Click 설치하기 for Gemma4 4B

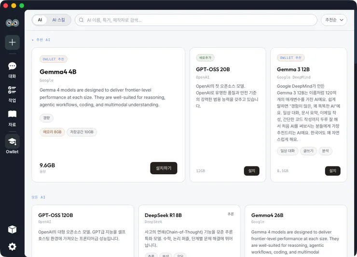(164, 168)
